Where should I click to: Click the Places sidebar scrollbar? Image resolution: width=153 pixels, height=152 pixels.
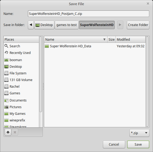coord(41,74)
